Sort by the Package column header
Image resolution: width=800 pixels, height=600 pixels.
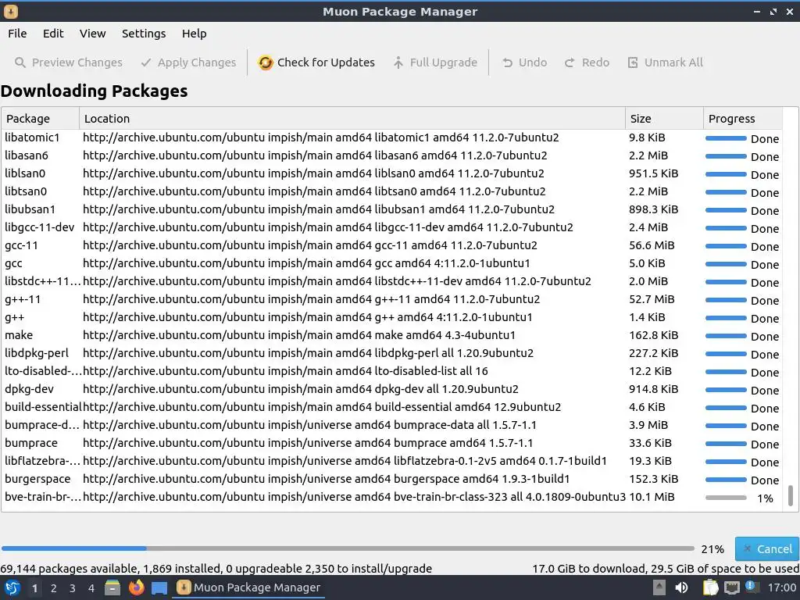click(x=41, y=119)
